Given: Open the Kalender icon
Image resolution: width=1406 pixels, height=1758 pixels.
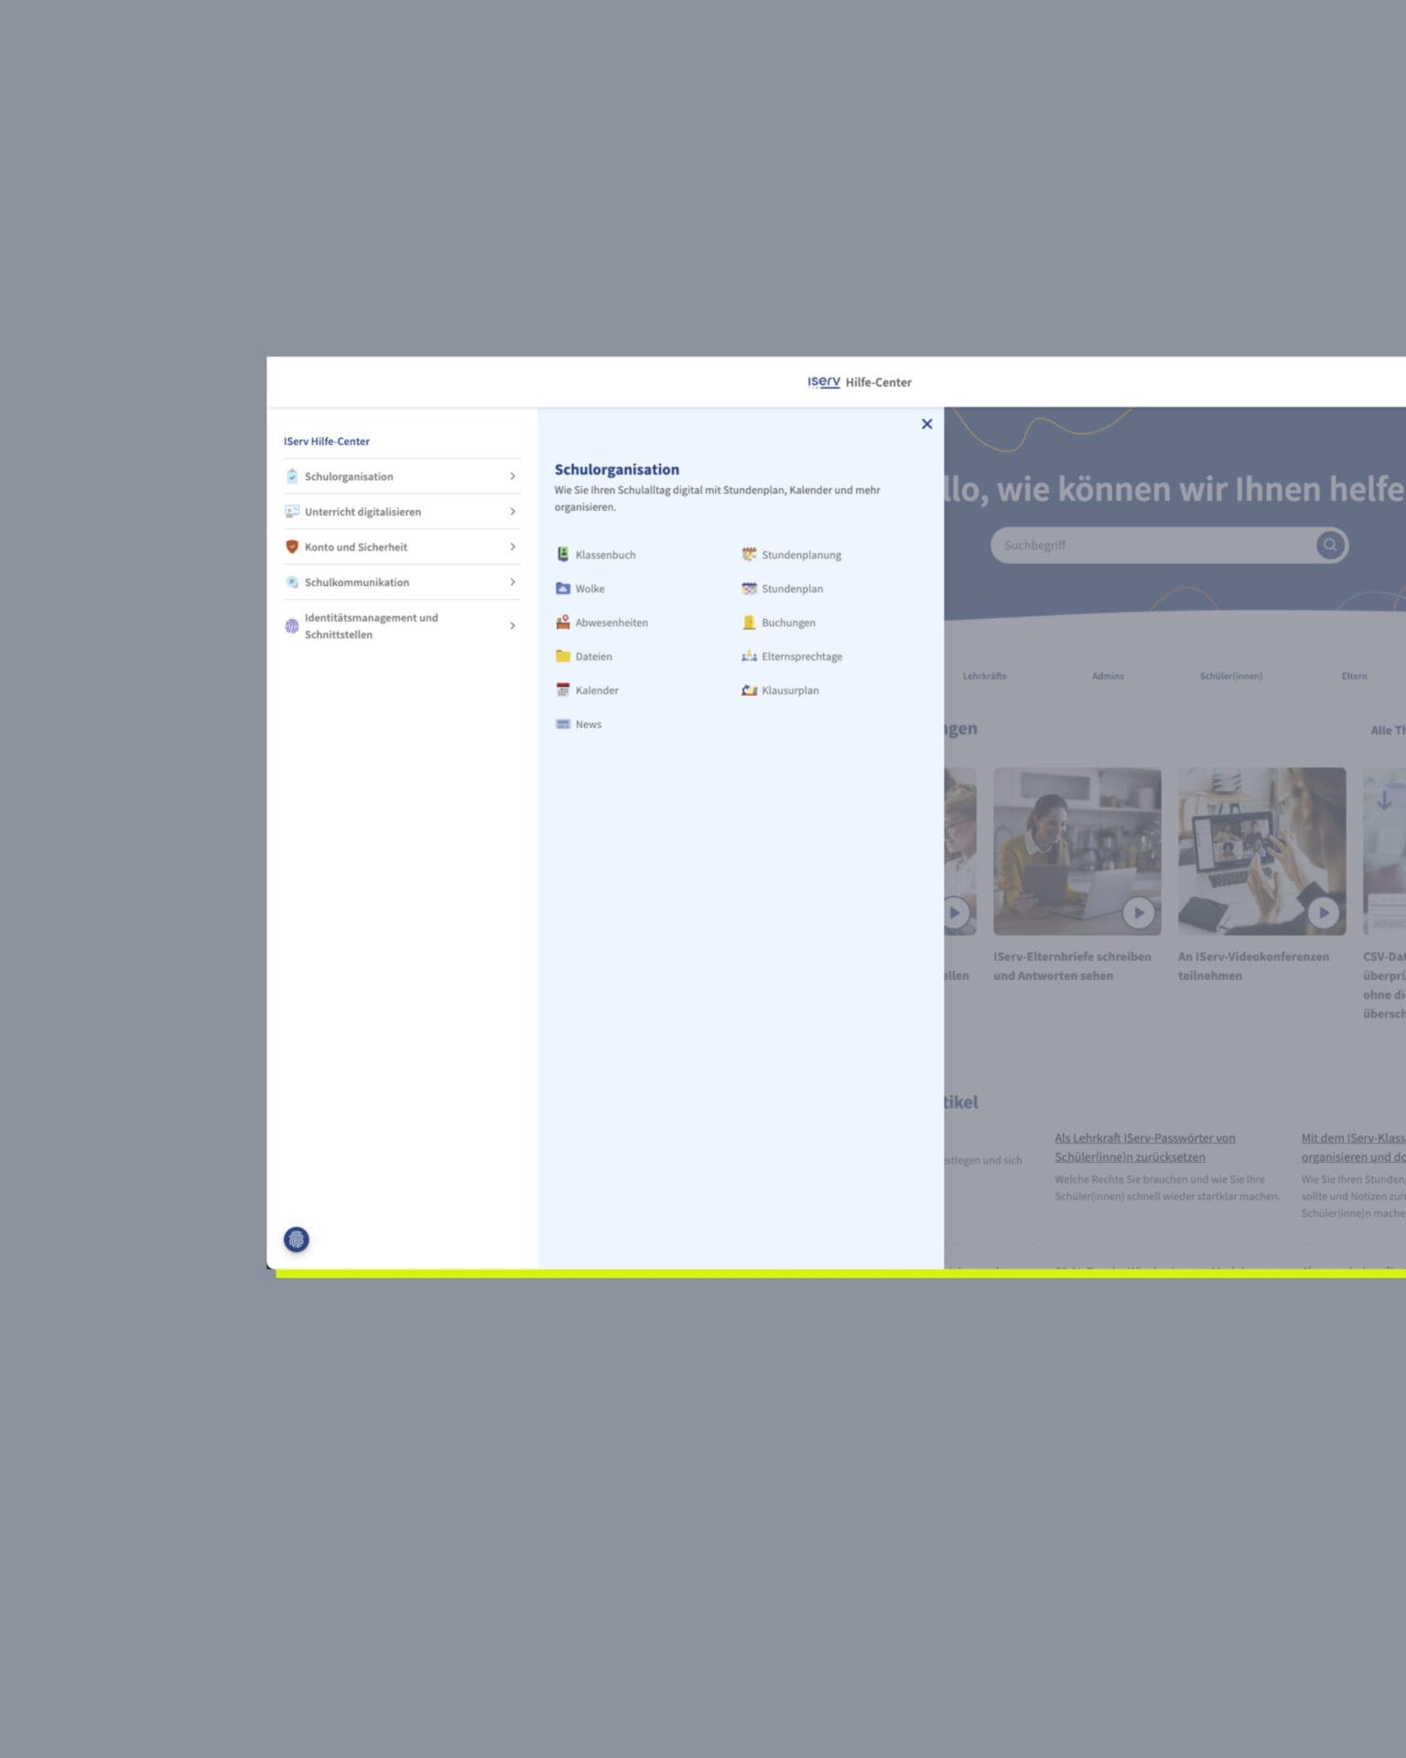Looking at the screenshot, I should click(563, 689).
